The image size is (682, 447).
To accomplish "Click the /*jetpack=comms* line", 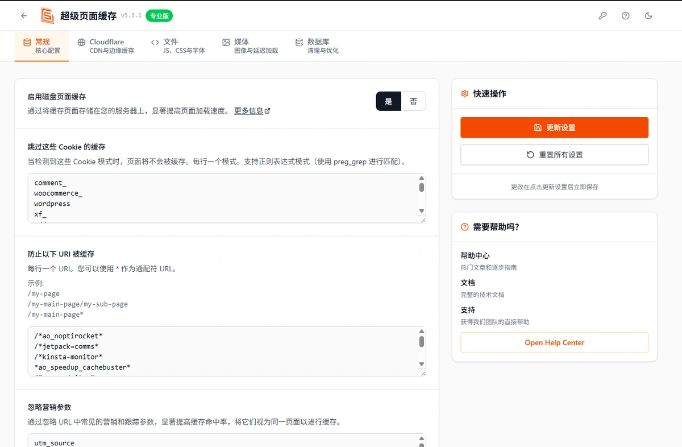I will pyautogui.click(x=66, y=346).
